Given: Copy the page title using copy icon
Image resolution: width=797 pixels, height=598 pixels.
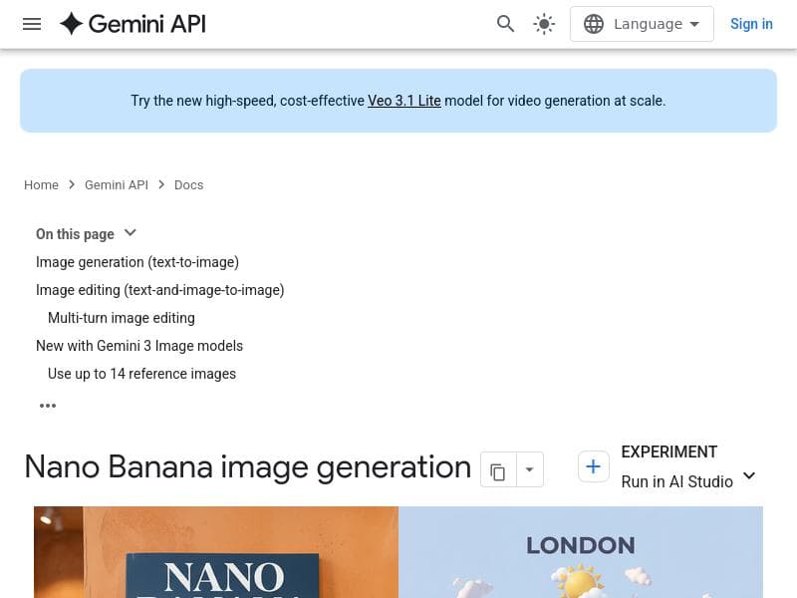Looking at the screenshot, I should [x=498, y=470].
